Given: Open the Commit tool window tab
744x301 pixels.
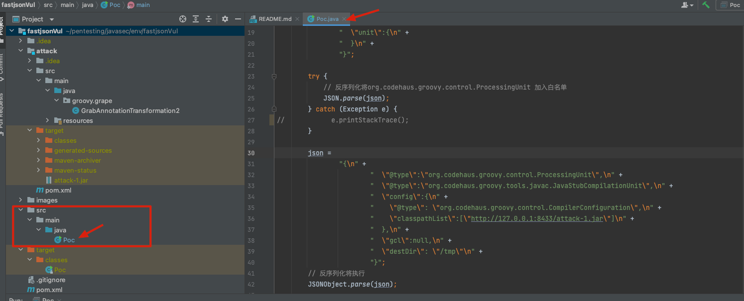Looking at the screenshot, I should (2, 67).
